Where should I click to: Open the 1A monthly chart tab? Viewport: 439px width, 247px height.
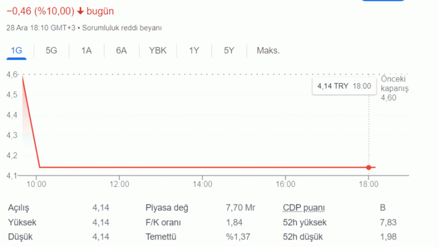coord(86,51)
